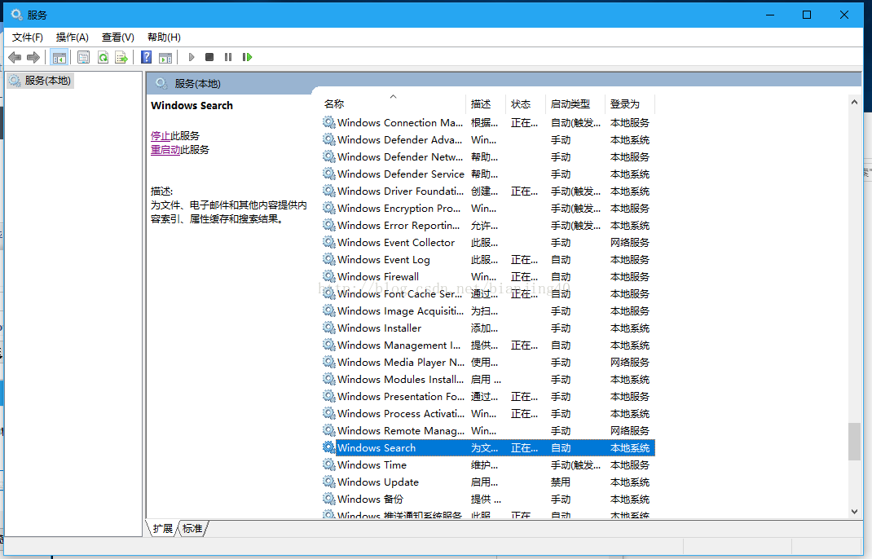Click the Stop Service square icon
Screen dimensions: 872x559
point(209,57)
